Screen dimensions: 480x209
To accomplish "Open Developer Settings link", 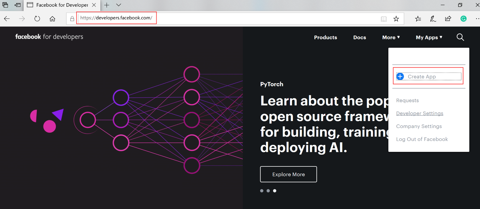I will 420,113.
